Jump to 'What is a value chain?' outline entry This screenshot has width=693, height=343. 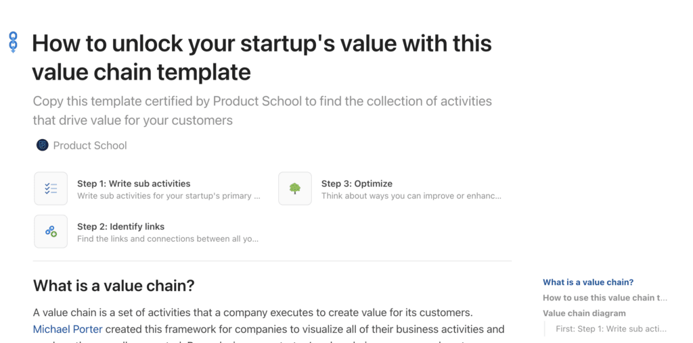[587, 282]
